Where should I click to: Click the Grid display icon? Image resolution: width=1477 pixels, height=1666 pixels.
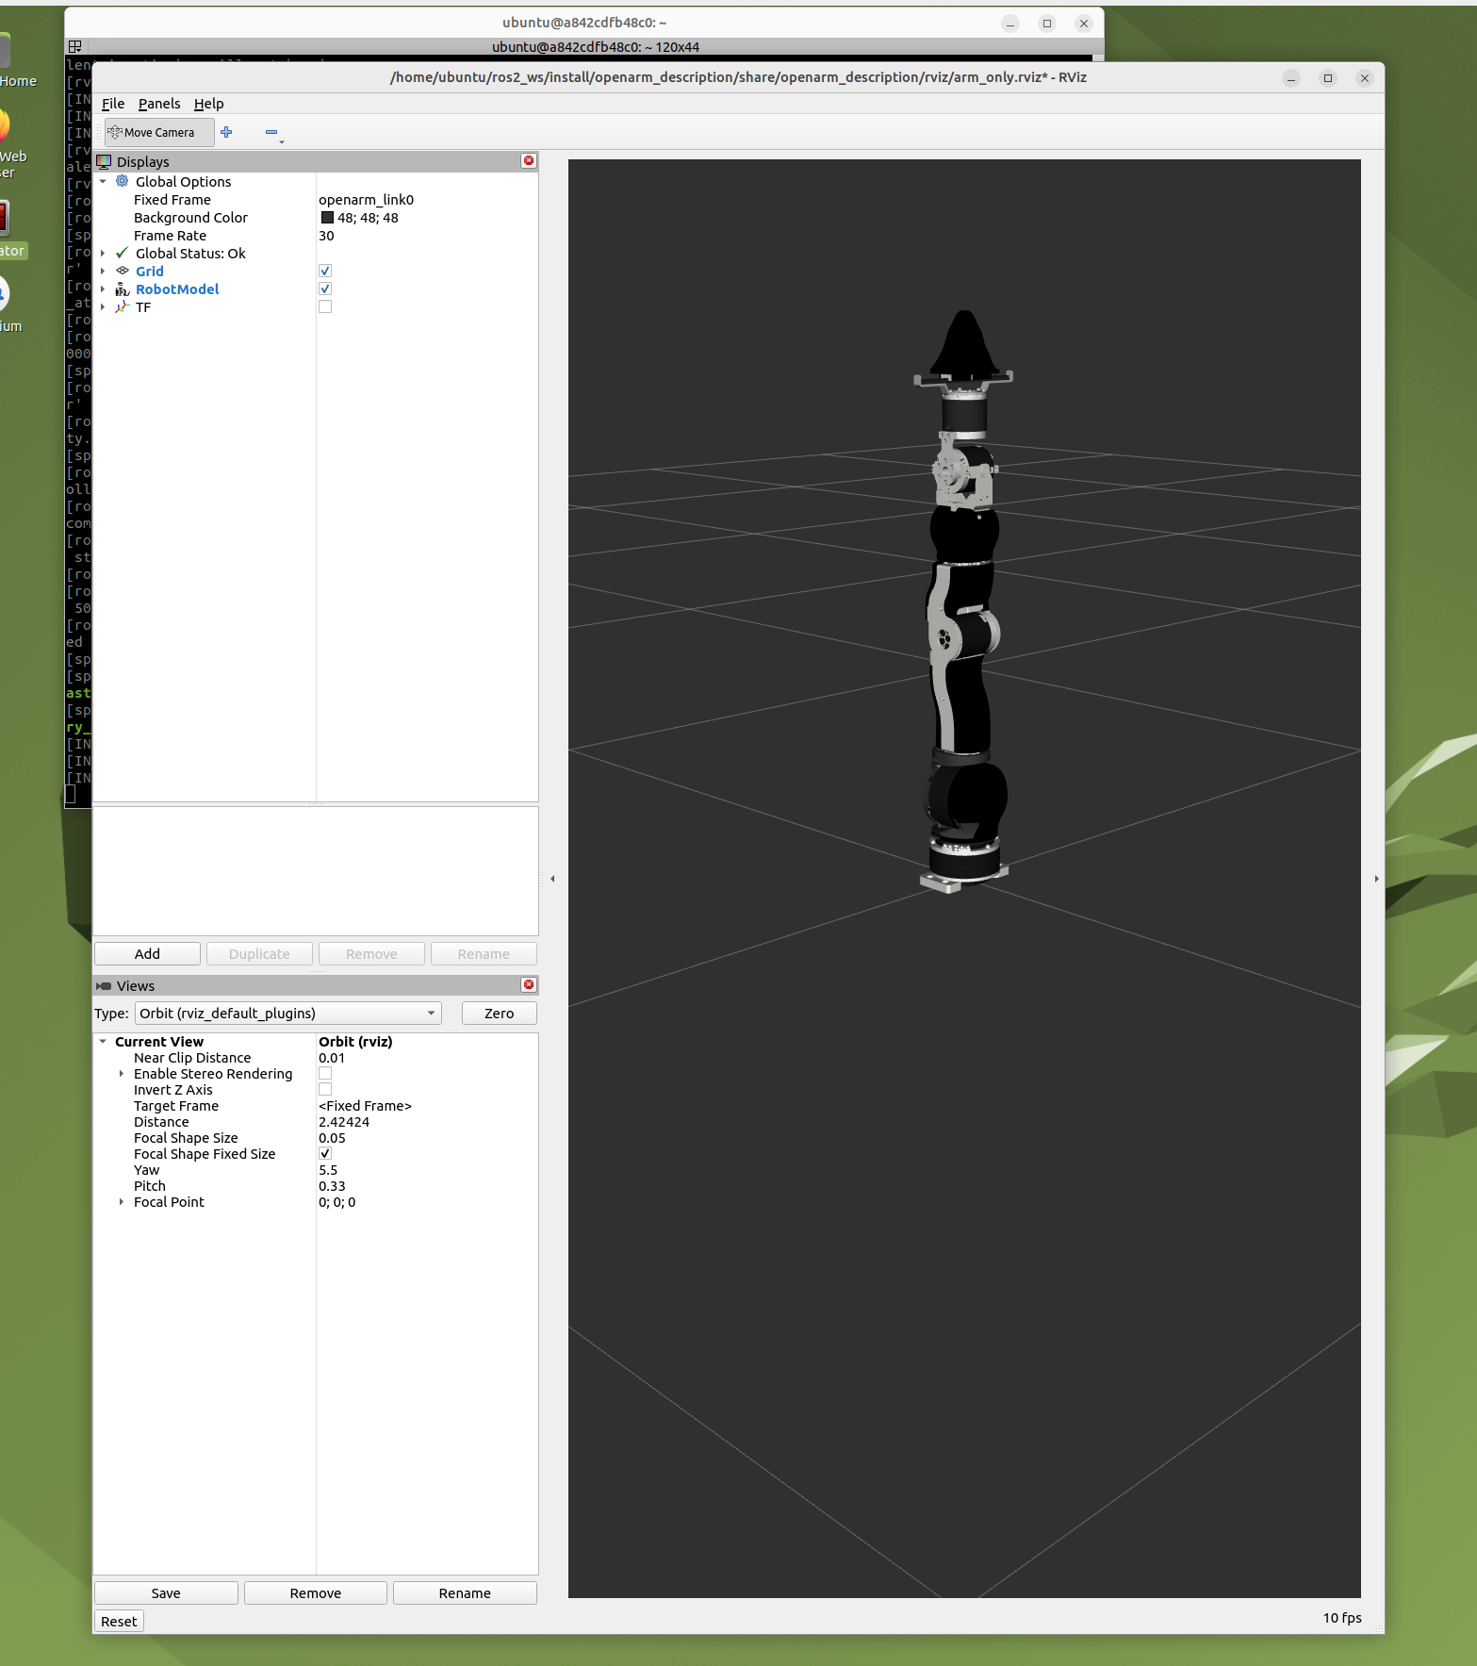click(x=123, y=272)
